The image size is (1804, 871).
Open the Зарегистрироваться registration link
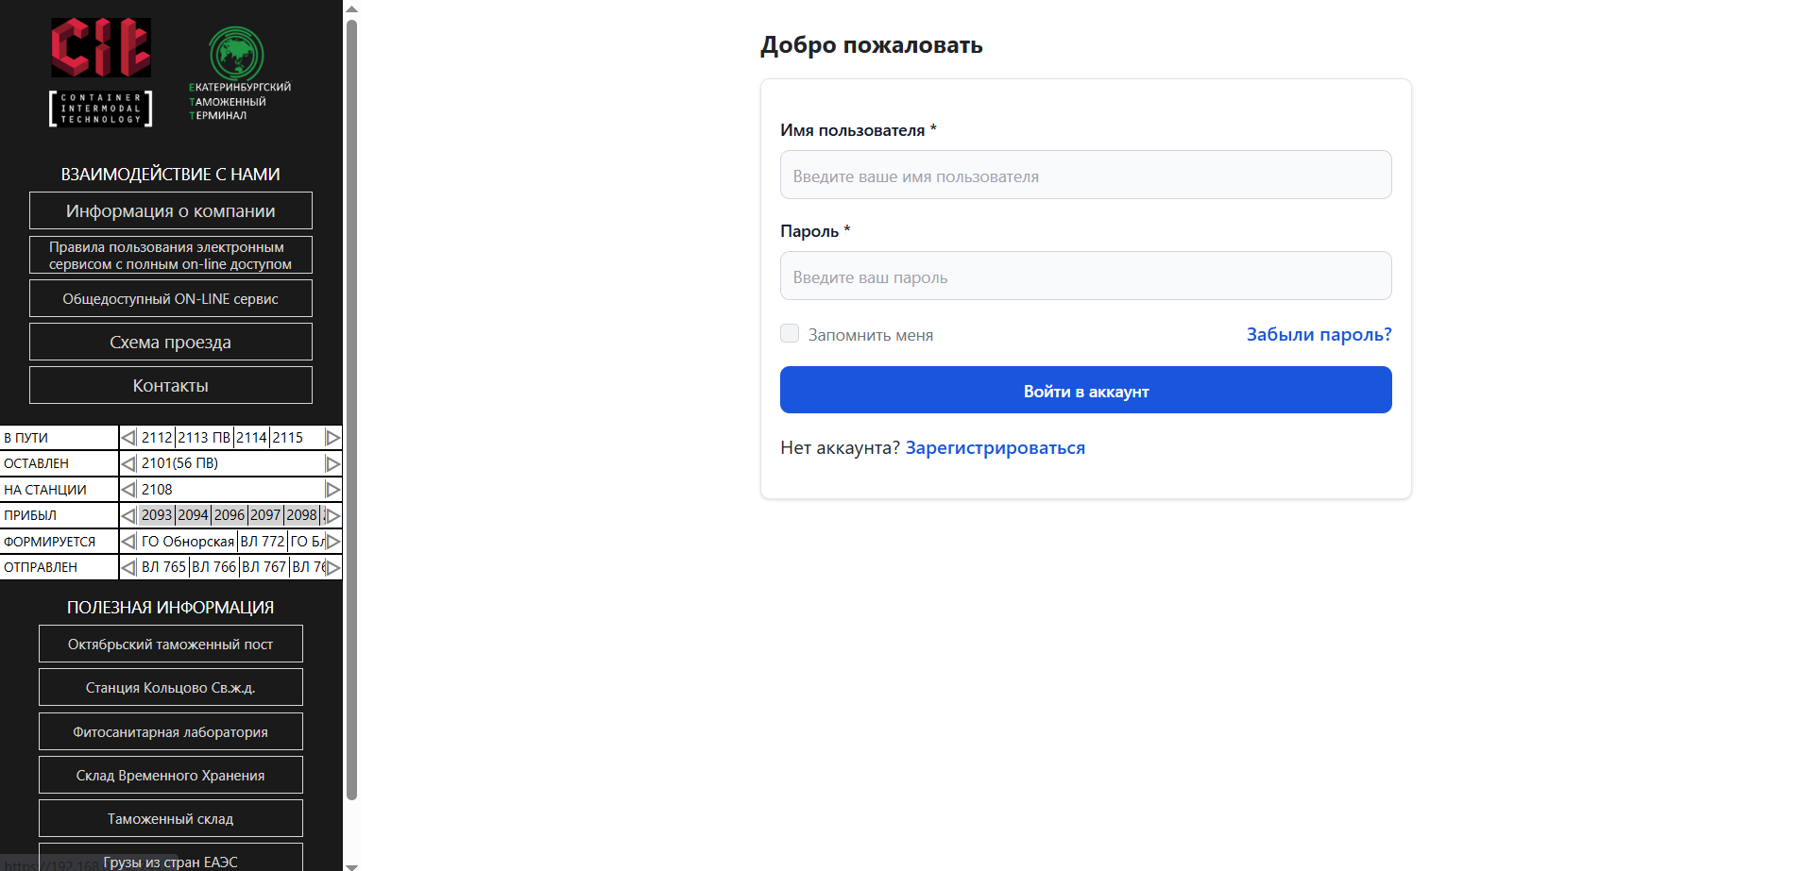coord(996,447)
